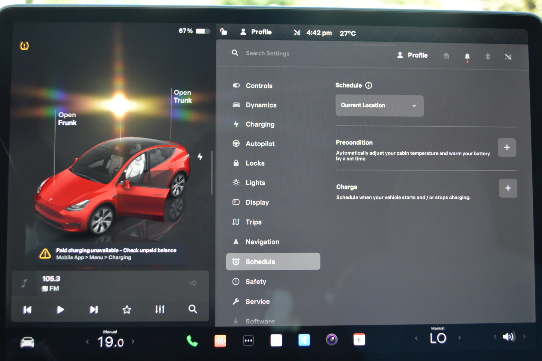
Task: Open the Charging settings menu
Action: pyautogui.click(x=260, y=124)
